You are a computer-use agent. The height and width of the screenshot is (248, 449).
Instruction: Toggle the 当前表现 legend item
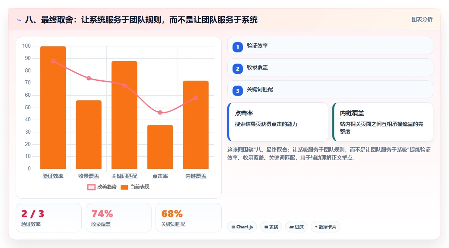135,187
